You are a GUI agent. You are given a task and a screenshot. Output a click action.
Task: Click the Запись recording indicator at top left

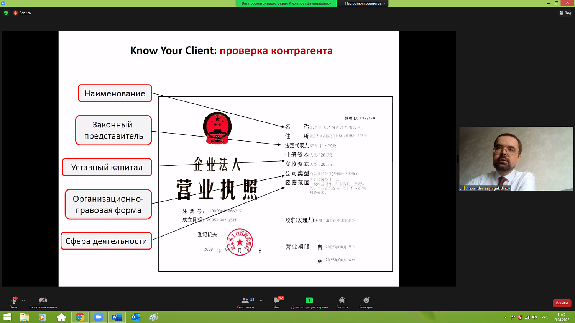22,13
